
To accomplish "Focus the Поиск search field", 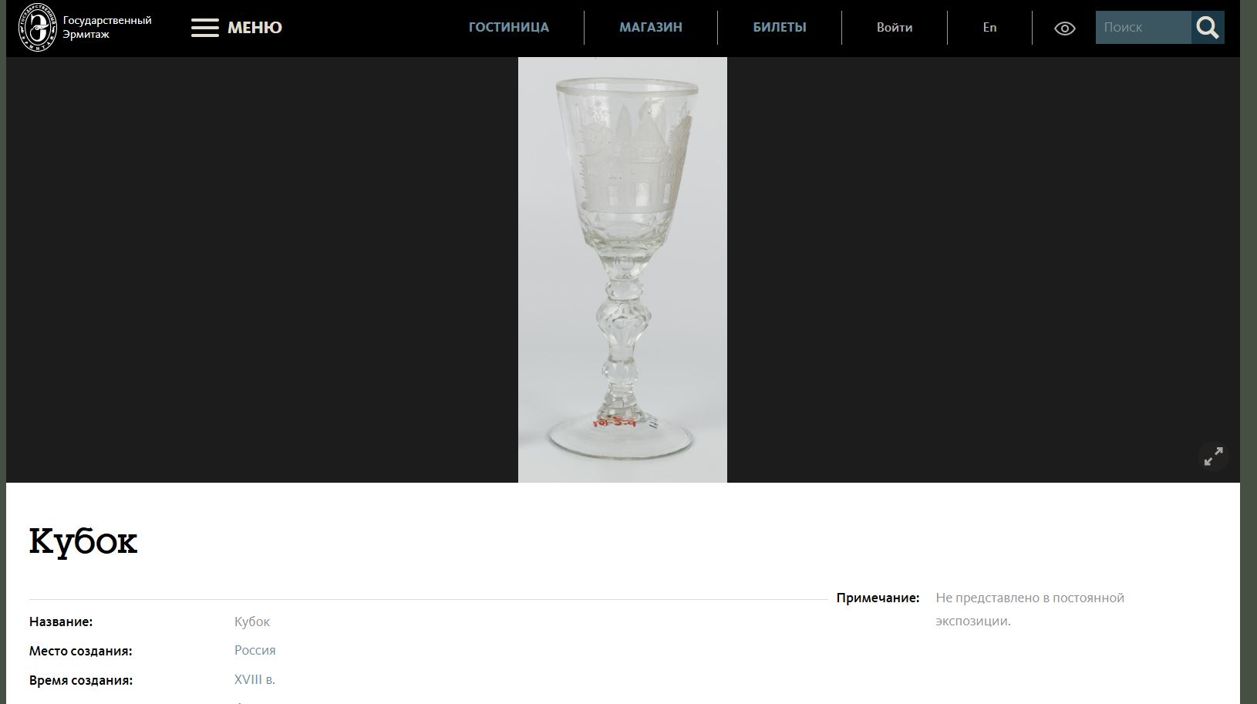I will click(x=1144, y=27).
